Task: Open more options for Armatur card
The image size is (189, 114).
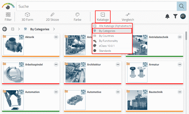Action: (x=180, y=64)
